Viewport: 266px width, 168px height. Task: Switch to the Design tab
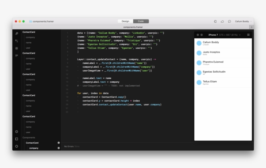tap(125, 21)
